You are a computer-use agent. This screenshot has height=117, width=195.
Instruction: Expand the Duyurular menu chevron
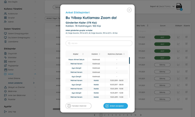(x=35, y=53)
